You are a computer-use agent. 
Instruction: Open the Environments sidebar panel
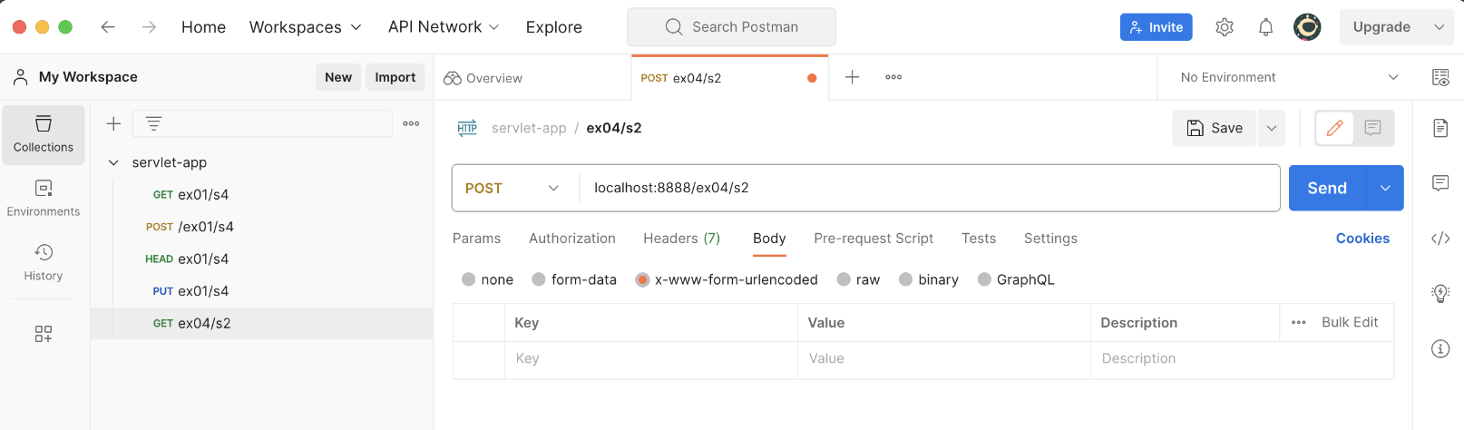click(x=44, y=199)
